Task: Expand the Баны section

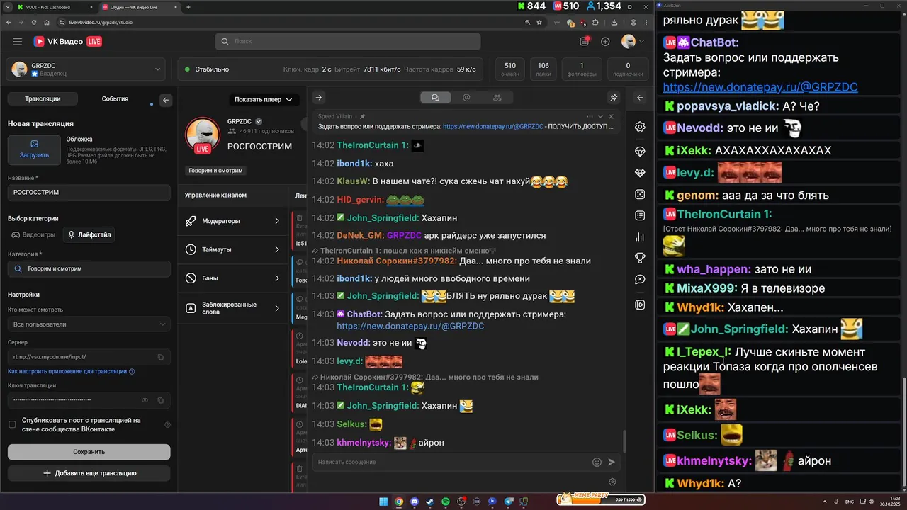Action: click(x=232, y=278)
